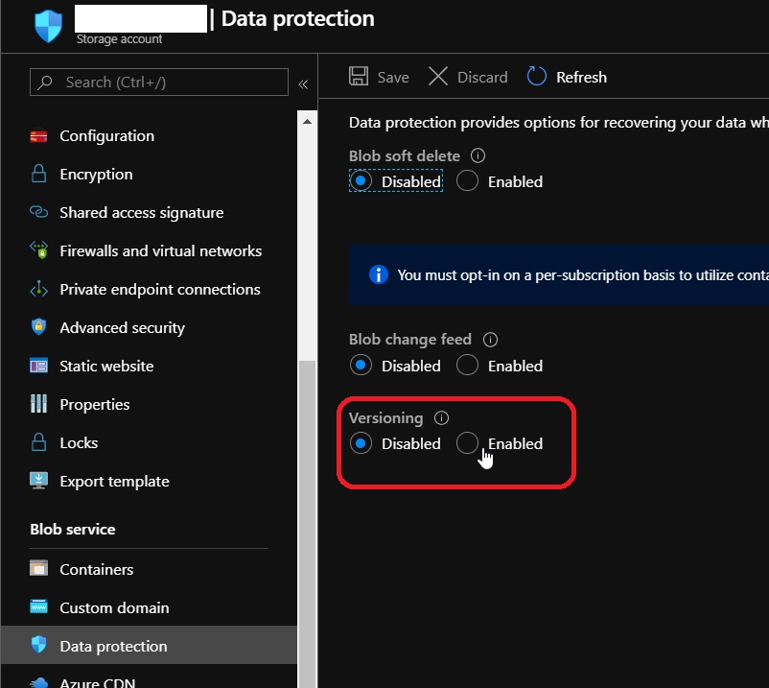This screenshot has width=769, height=688.
Task: Click the Blob soft delete info icon
Action: pos(478,155)
